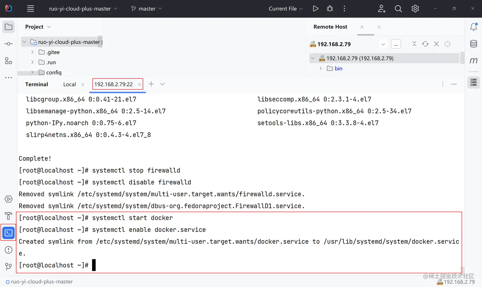Click the ruo-yi-cloud-plus-master status bar breadcrumb

tap(39, 282)
